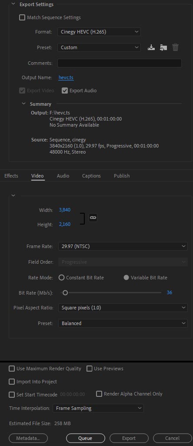Collapse the Summary section
This screenshot has width=193, height=446.
tap(24, 104)
